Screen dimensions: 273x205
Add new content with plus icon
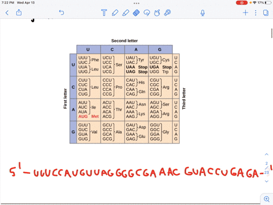point(245,13)
